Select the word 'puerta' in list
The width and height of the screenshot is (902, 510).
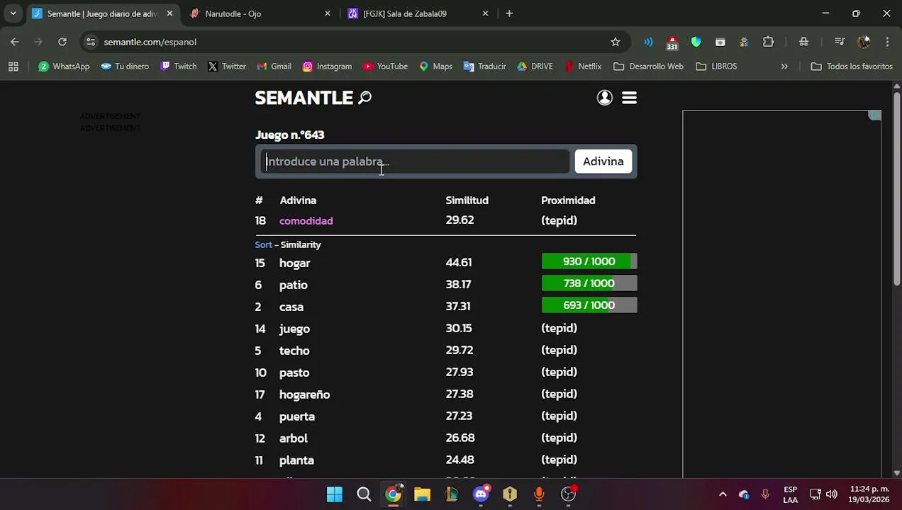tap(296, 416)
